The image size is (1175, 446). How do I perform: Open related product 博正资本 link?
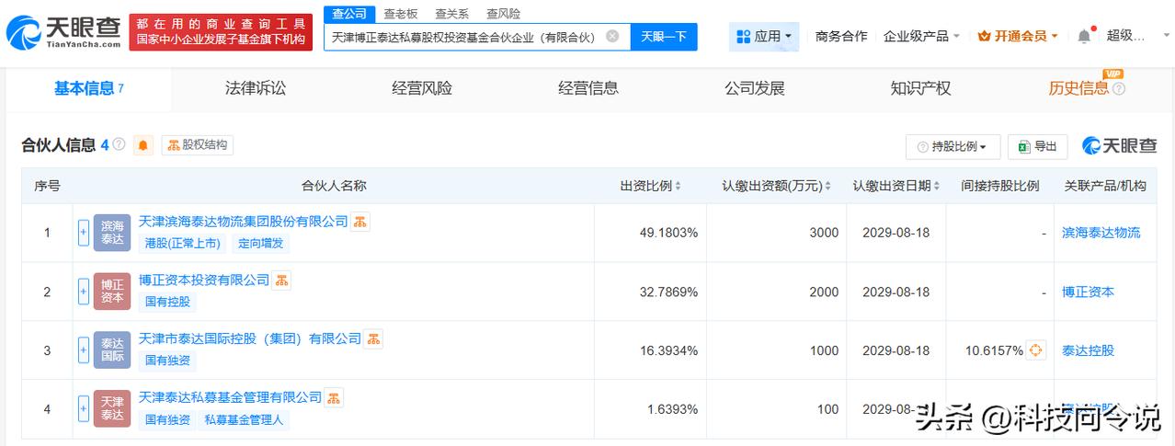click(x=1088, y=292)
